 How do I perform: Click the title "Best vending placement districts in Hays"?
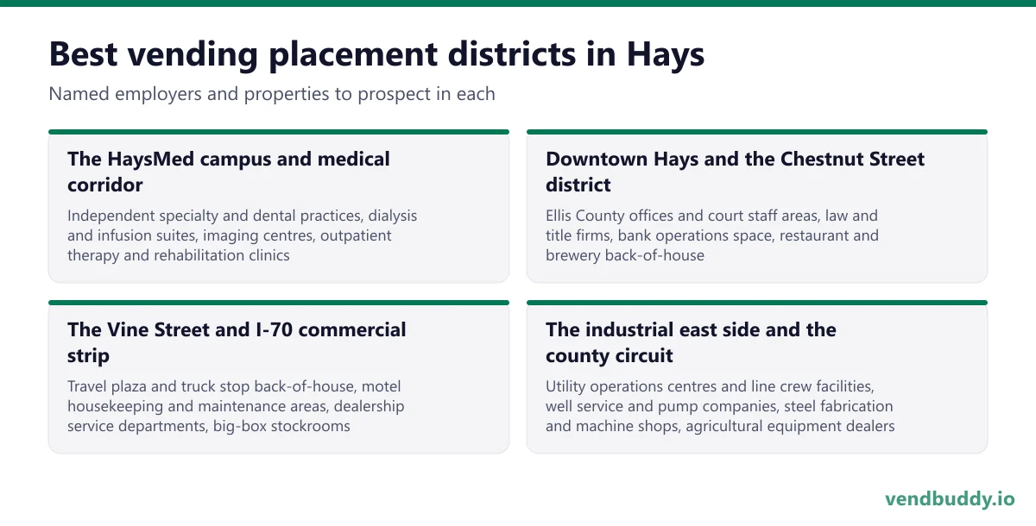pos(376,53)
